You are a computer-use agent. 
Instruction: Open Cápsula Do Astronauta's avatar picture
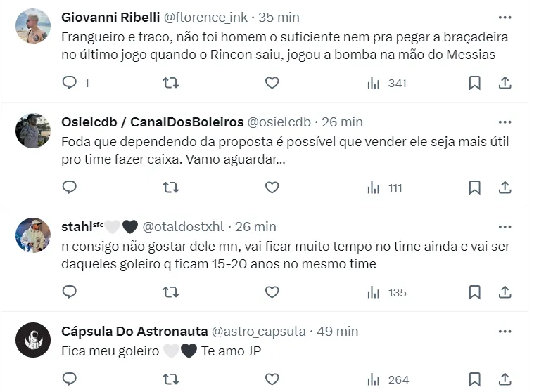click(x=33, y=340)
